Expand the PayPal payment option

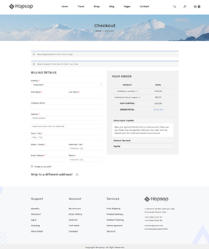(143, 146)
